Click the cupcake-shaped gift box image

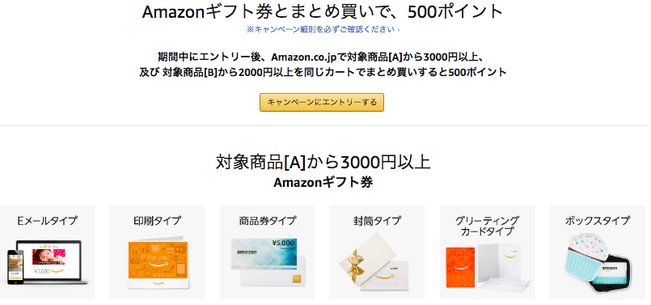coord(598,262)
